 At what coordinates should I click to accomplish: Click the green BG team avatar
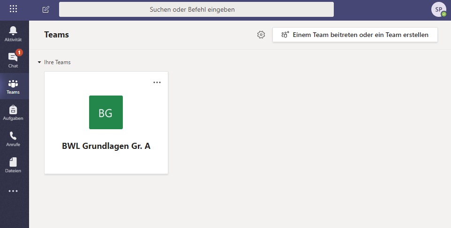106,112
